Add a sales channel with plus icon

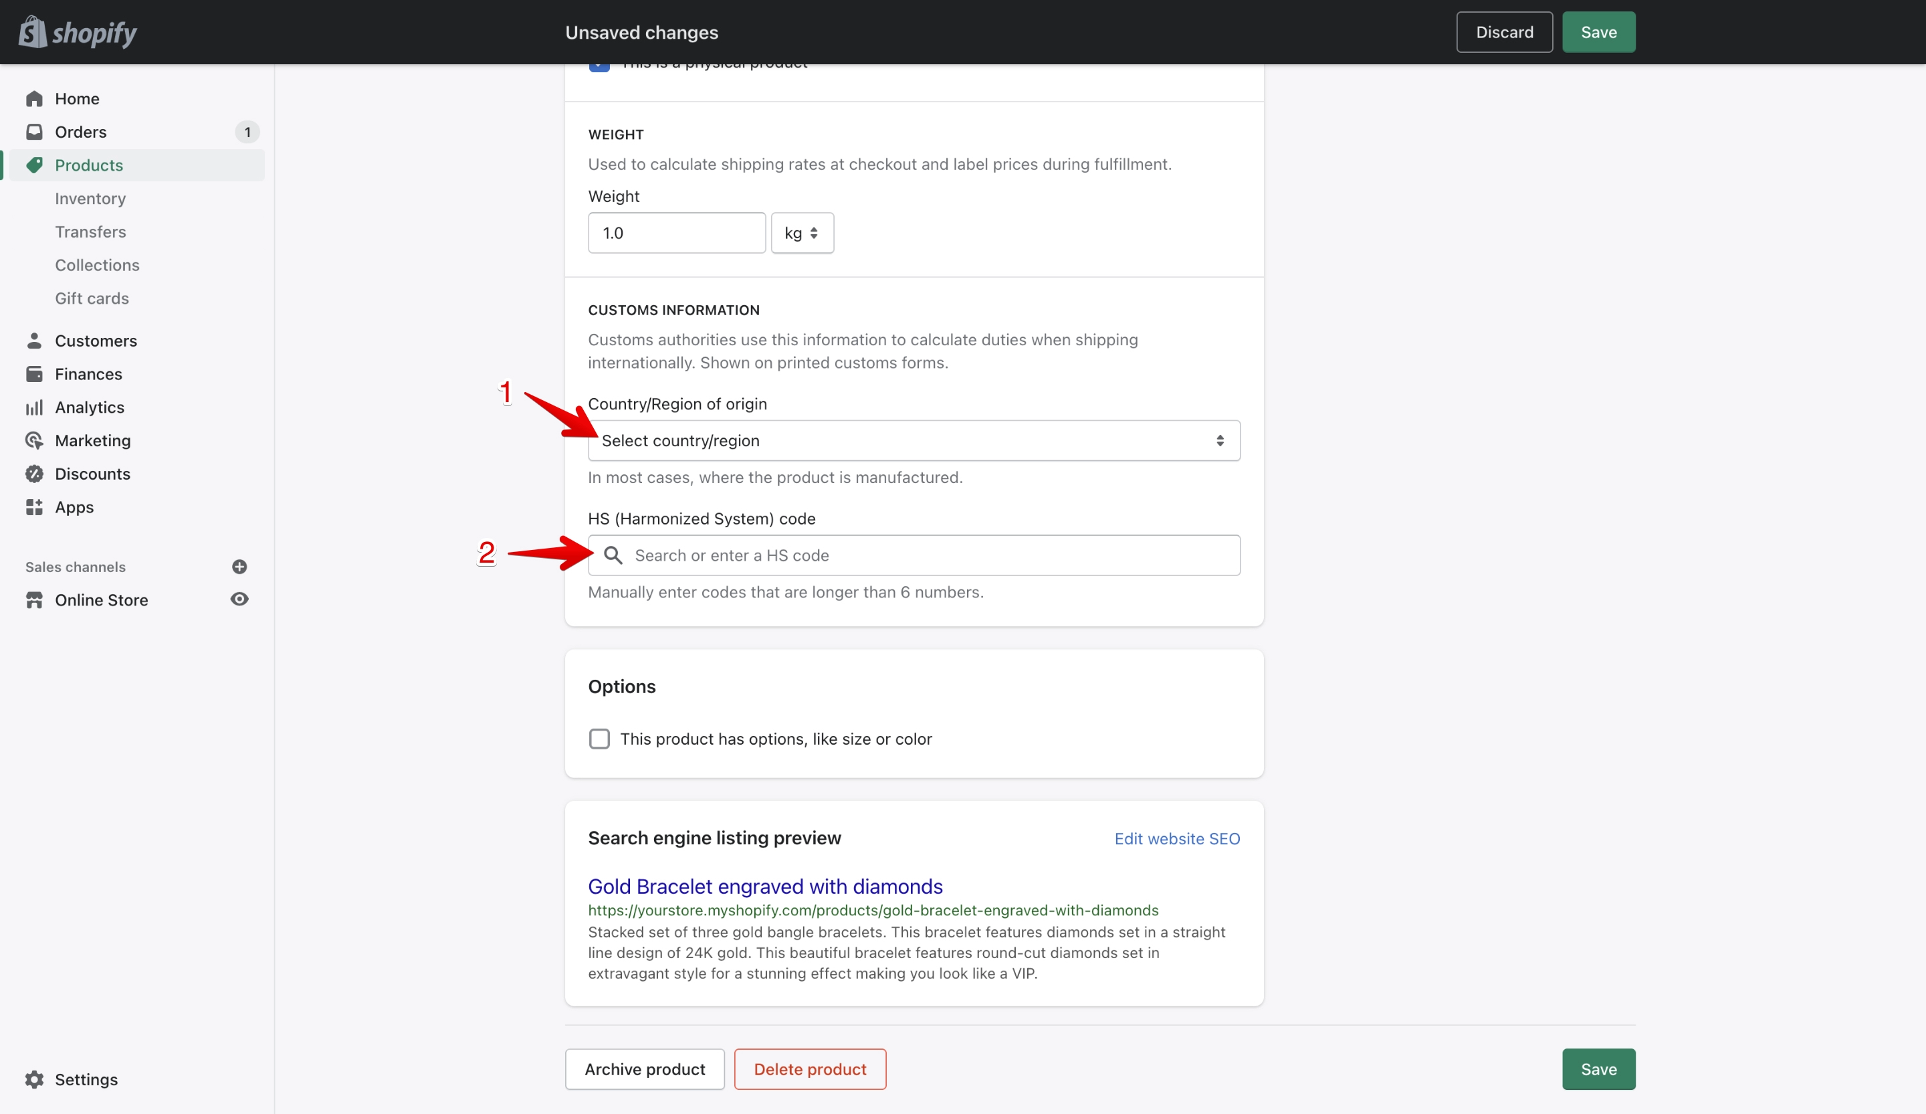pos(239,567)
